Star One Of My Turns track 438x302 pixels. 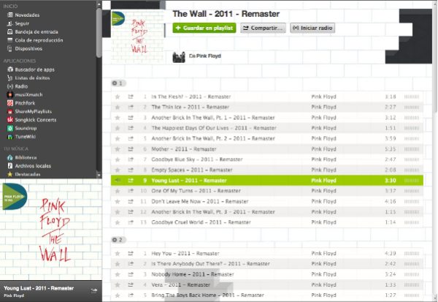(118, 191)
